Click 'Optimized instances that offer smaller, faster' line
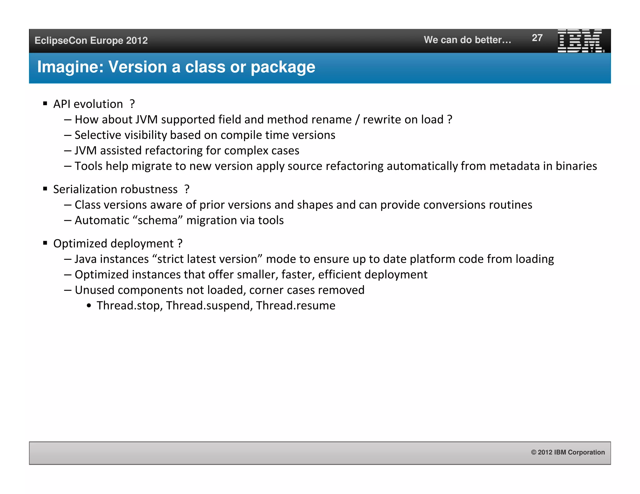Image resolution: width=640 pixels, height=494 pixels. (251, 274)
